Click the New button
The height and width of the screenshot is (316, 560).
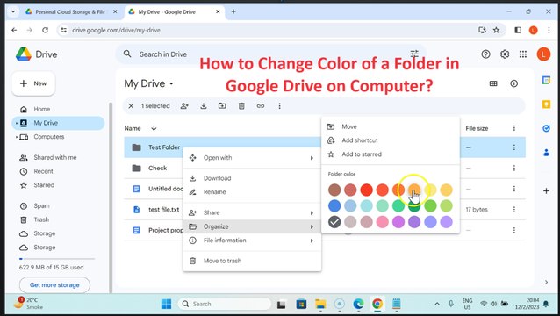pyautogui.click(x=33, y=83)
